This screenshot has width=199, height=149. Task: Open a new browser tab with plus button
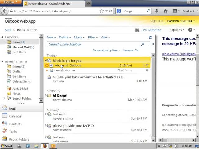(x=88, y=3)
